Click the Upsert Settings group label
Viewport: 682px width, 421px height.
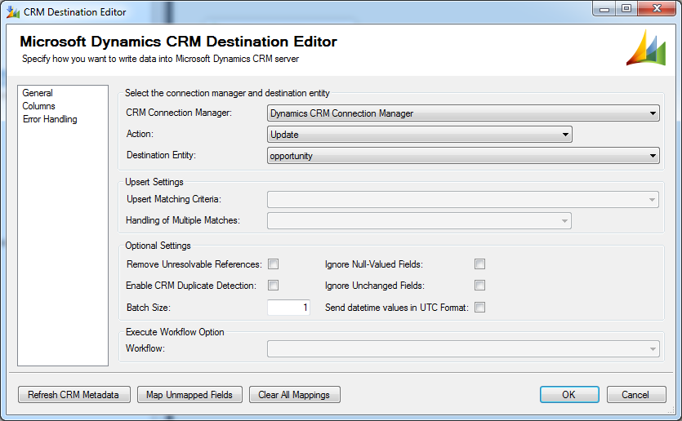[154, 182]
